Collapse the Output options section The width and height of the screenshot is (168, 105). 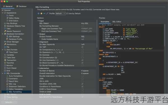pyautogui.click(x=38, y=34)
